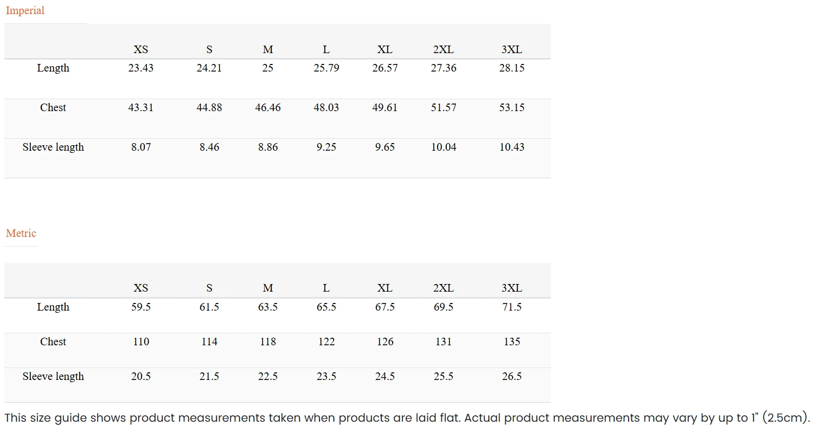
Task: Click the XS column header in Imperial table
Action: point(141,50)
